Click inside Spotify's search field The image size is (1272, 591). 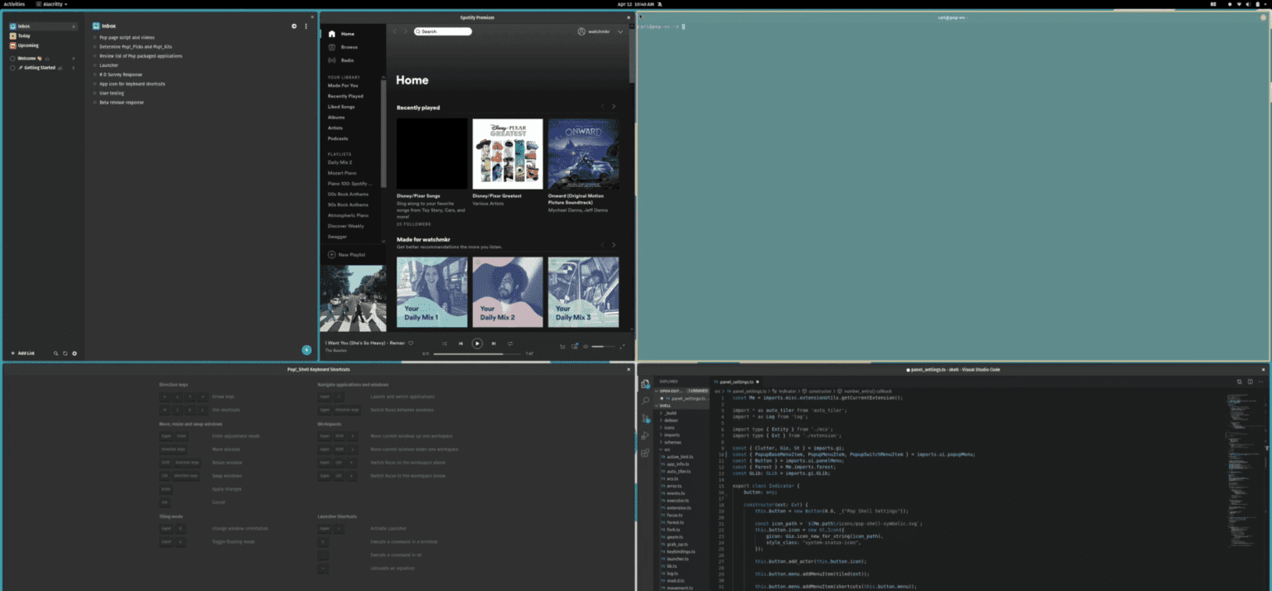coord(442,31)
